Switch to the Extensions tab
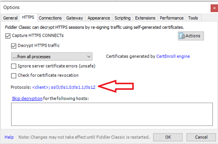The image size is (218, 144). click(x=145, y=18)
